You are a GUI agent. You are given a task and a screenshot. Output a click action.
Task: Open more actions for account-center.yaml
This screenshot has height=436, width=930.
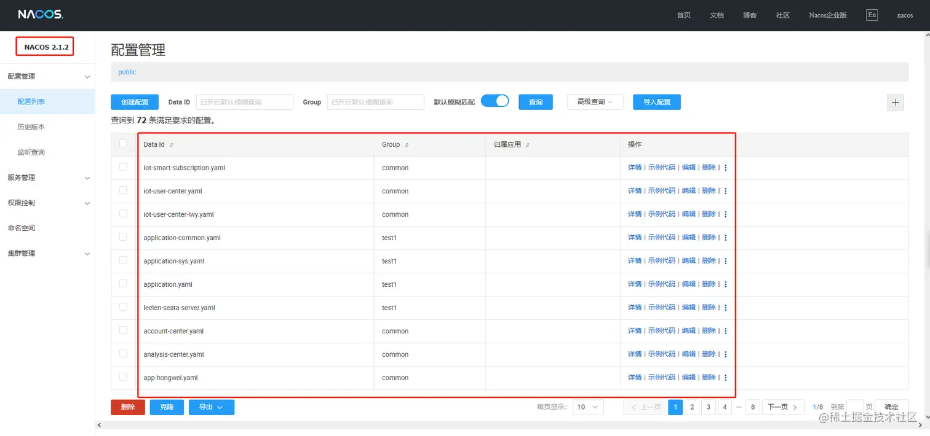[726, 331]
